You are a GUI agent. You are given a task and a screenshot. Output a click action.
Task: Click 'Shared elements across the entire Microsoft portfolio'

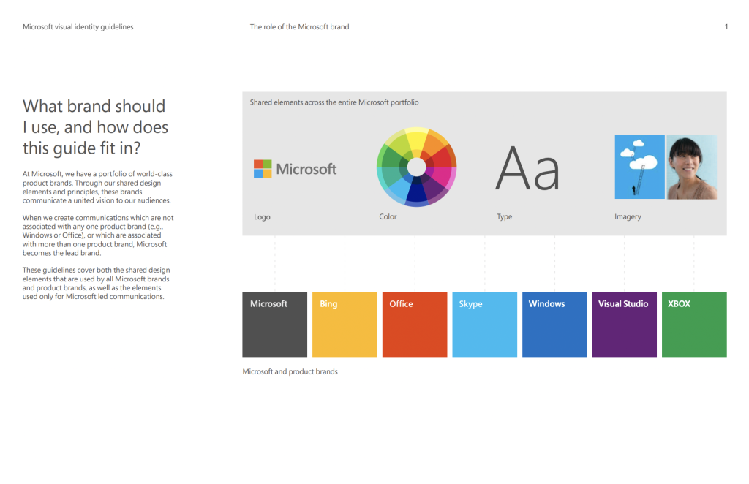334,102
